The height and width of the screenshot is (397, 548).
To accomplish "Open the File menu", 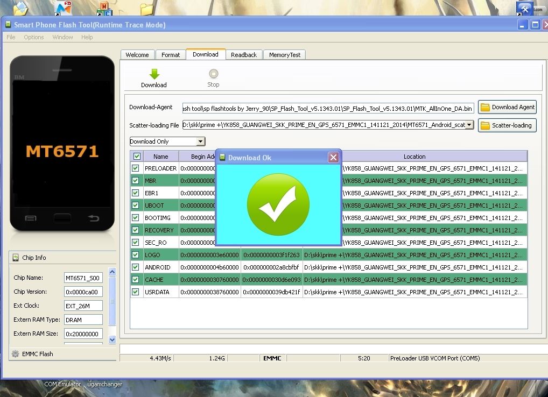I will [11, 37].
